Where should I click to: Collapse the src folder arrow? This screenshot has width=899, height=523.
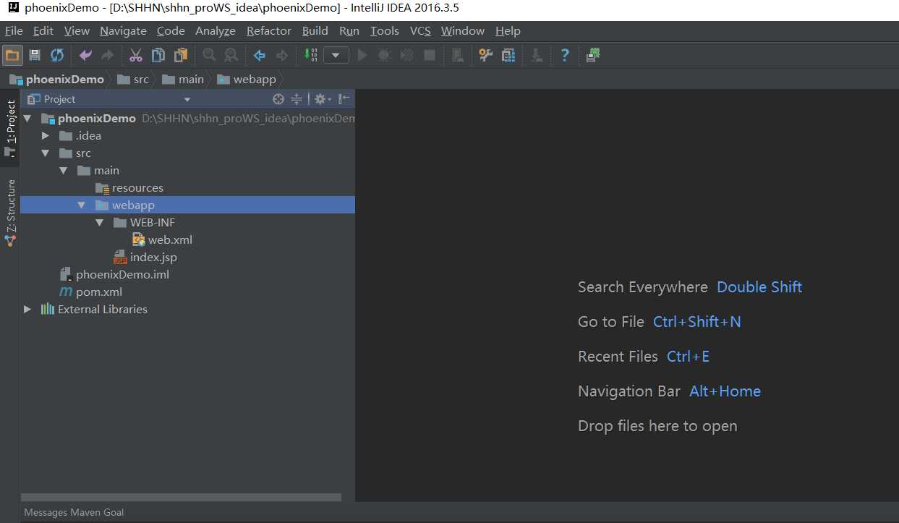point(46,153)
